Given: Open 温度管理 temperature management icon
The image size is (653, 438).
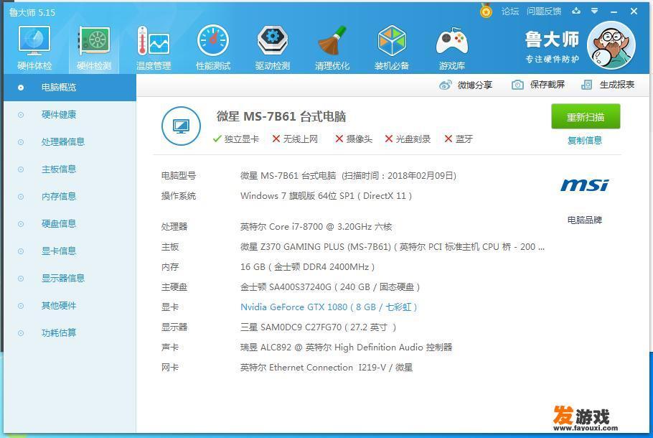Looking at the screenshot, I should coord(154,41).
